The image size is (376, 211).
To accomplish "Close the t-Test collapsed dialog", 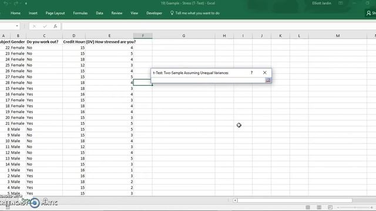I will pyautogui.click(x=265, y=73).
